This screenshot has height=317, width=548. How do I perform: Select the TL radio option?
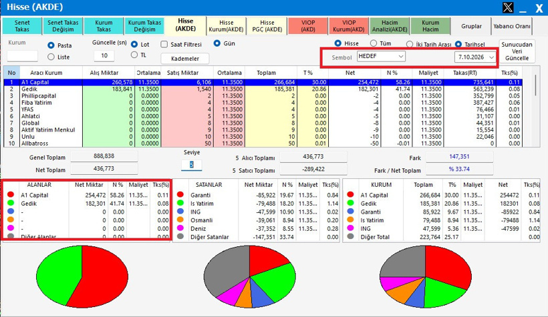134,55
